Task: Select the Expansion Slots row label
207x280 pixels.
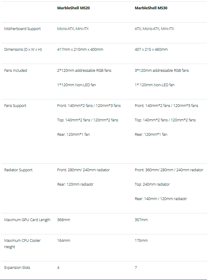Action: 17,268
